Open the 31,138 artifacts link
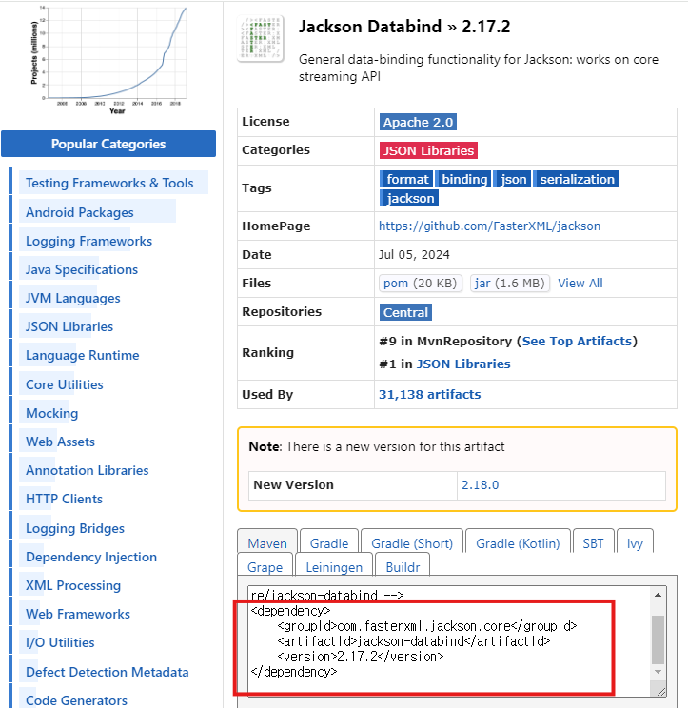Viewport: 688px width, 708px height. pos(430,394)
